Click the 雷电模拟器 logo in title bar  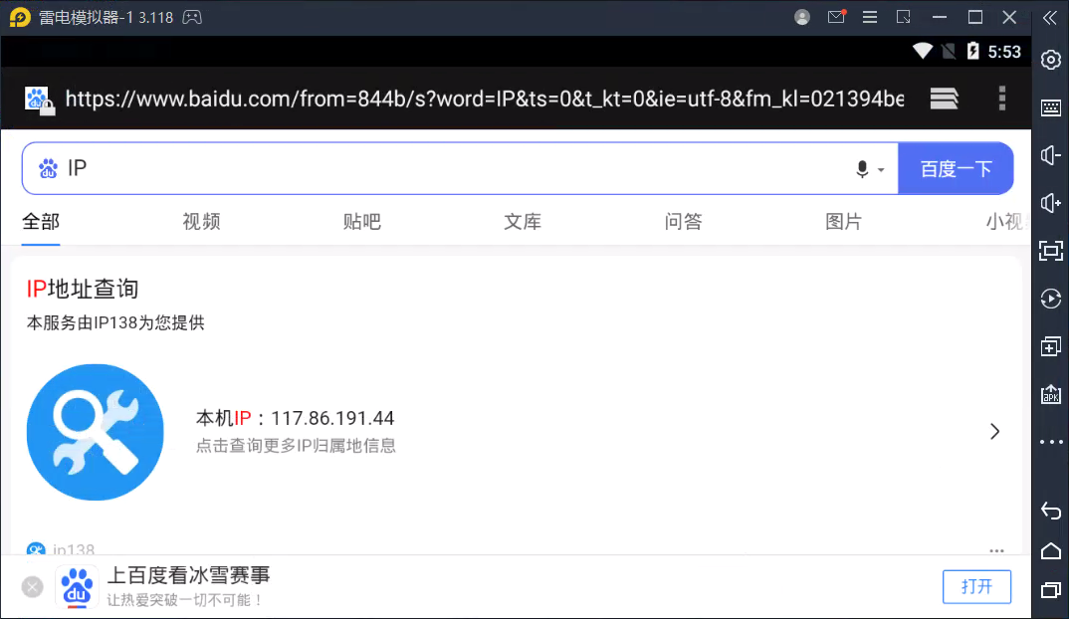[x=21, y=17]
